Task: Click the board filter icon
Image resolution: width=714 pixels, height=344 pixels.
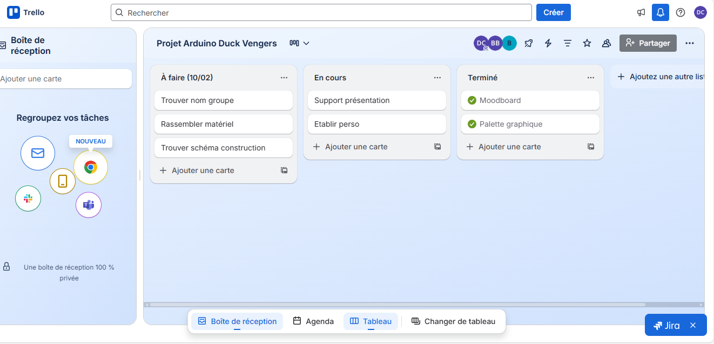Action: pos(568,43)
